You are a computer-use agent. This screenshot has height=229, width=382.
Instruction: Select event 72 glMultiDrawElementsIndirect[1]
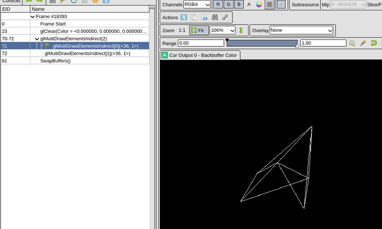[75, 53]
